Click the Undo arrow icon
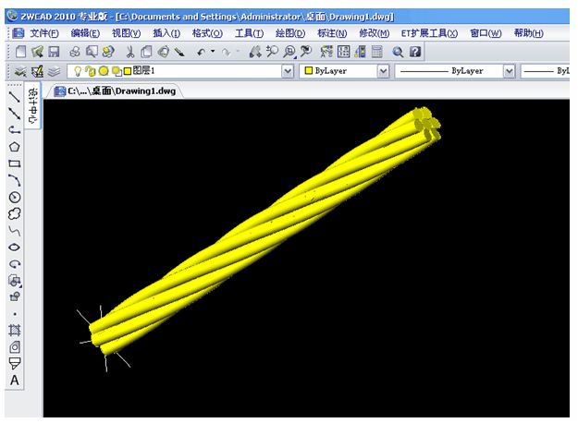This screenshot has height=423, width=578. pos(202,53)
